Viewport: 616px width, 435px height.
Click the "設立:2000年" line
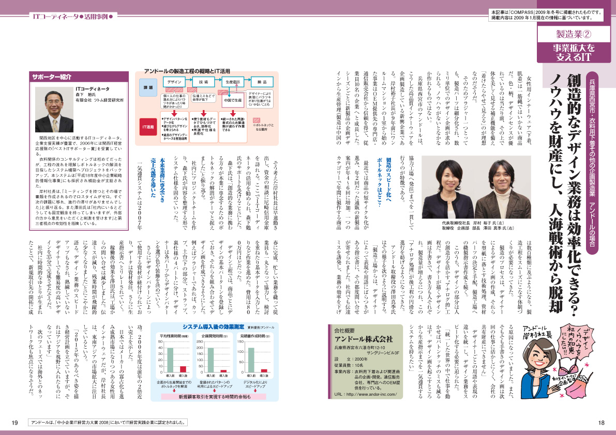tap(351, 359)
